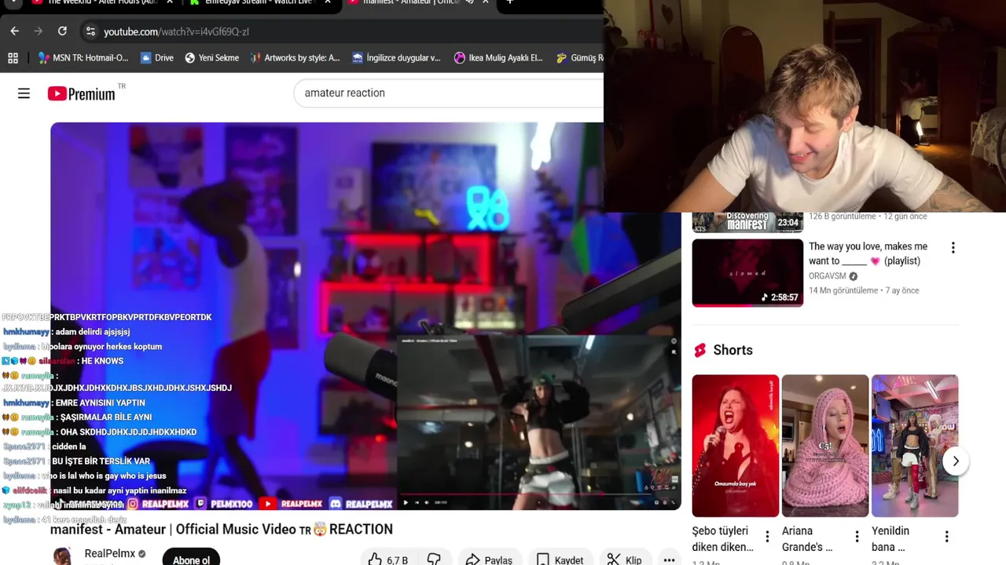The width and height of the screenshot is (1006, 565).
Task: Click the Shorts section icon
Action: coord(699,350)
